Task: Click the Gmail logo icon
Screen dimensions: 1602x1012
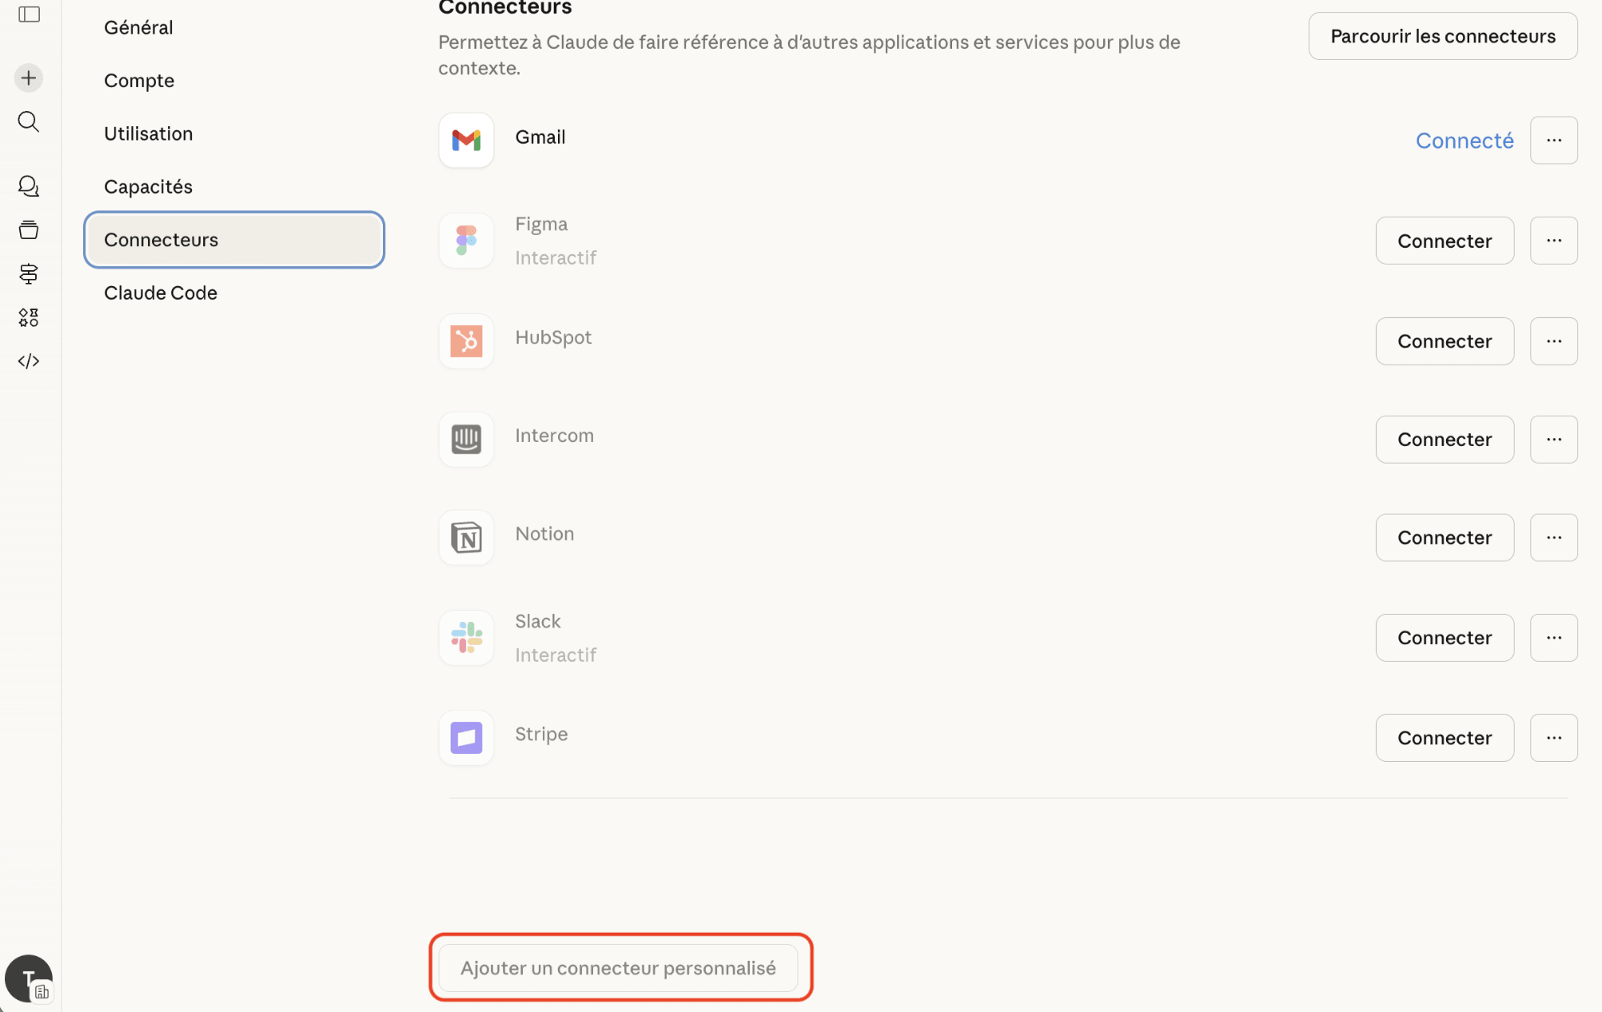Action: (466, 140)
